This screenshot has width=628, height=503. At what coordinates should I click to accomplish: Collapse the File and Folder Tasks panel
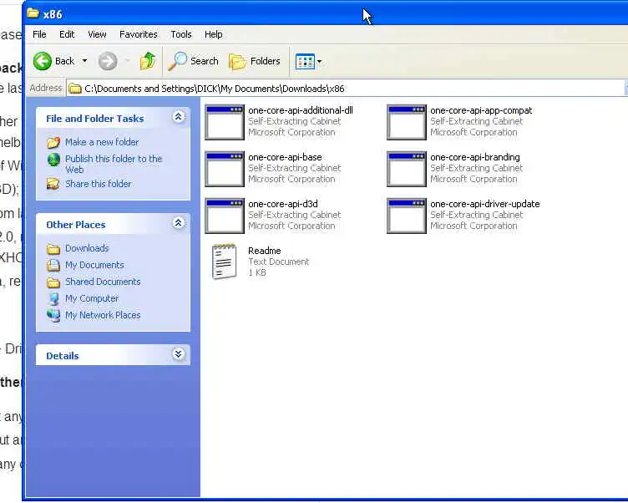(178, 117)
